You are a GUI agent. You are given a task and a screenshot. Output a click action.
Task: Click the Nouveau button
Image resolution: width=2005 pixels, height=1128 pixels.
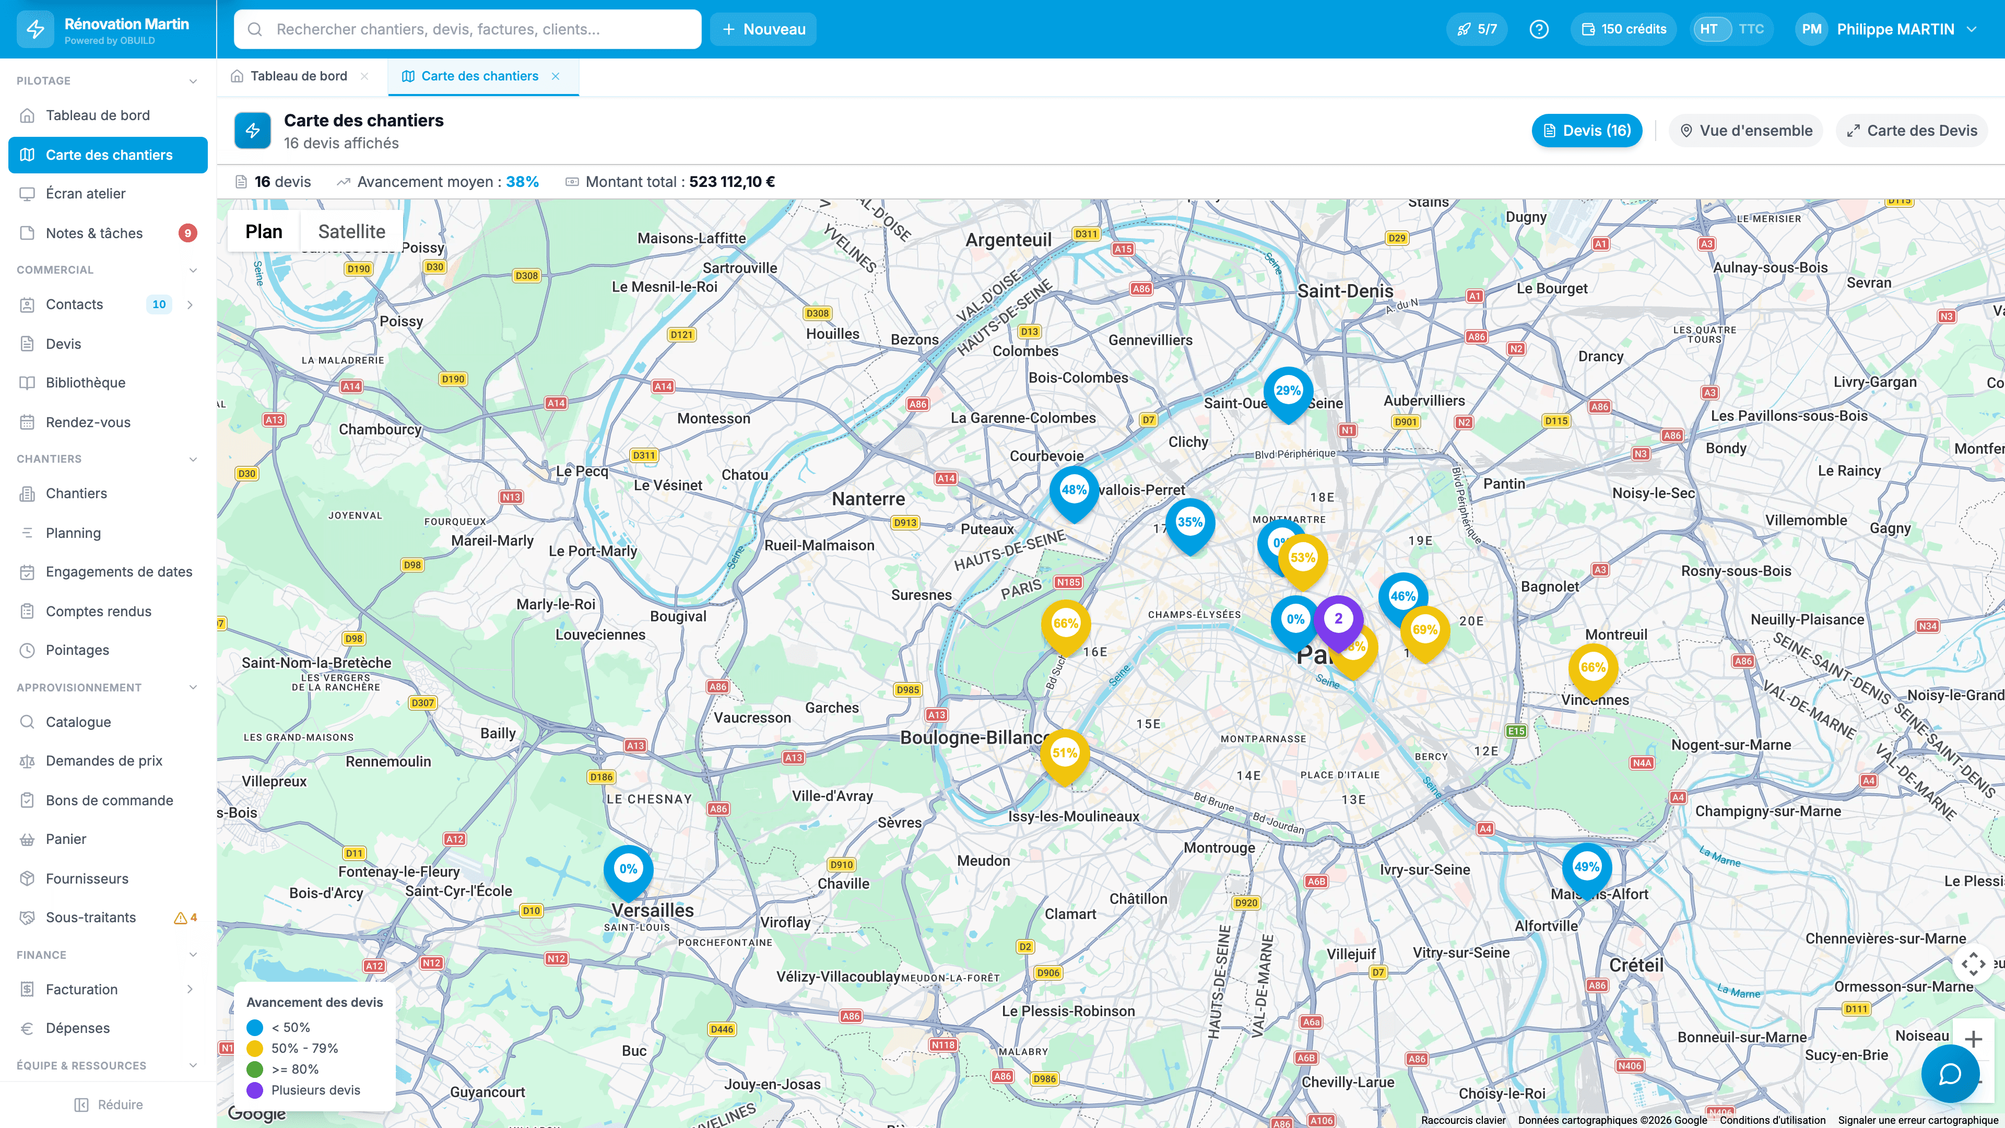point(763,29)
